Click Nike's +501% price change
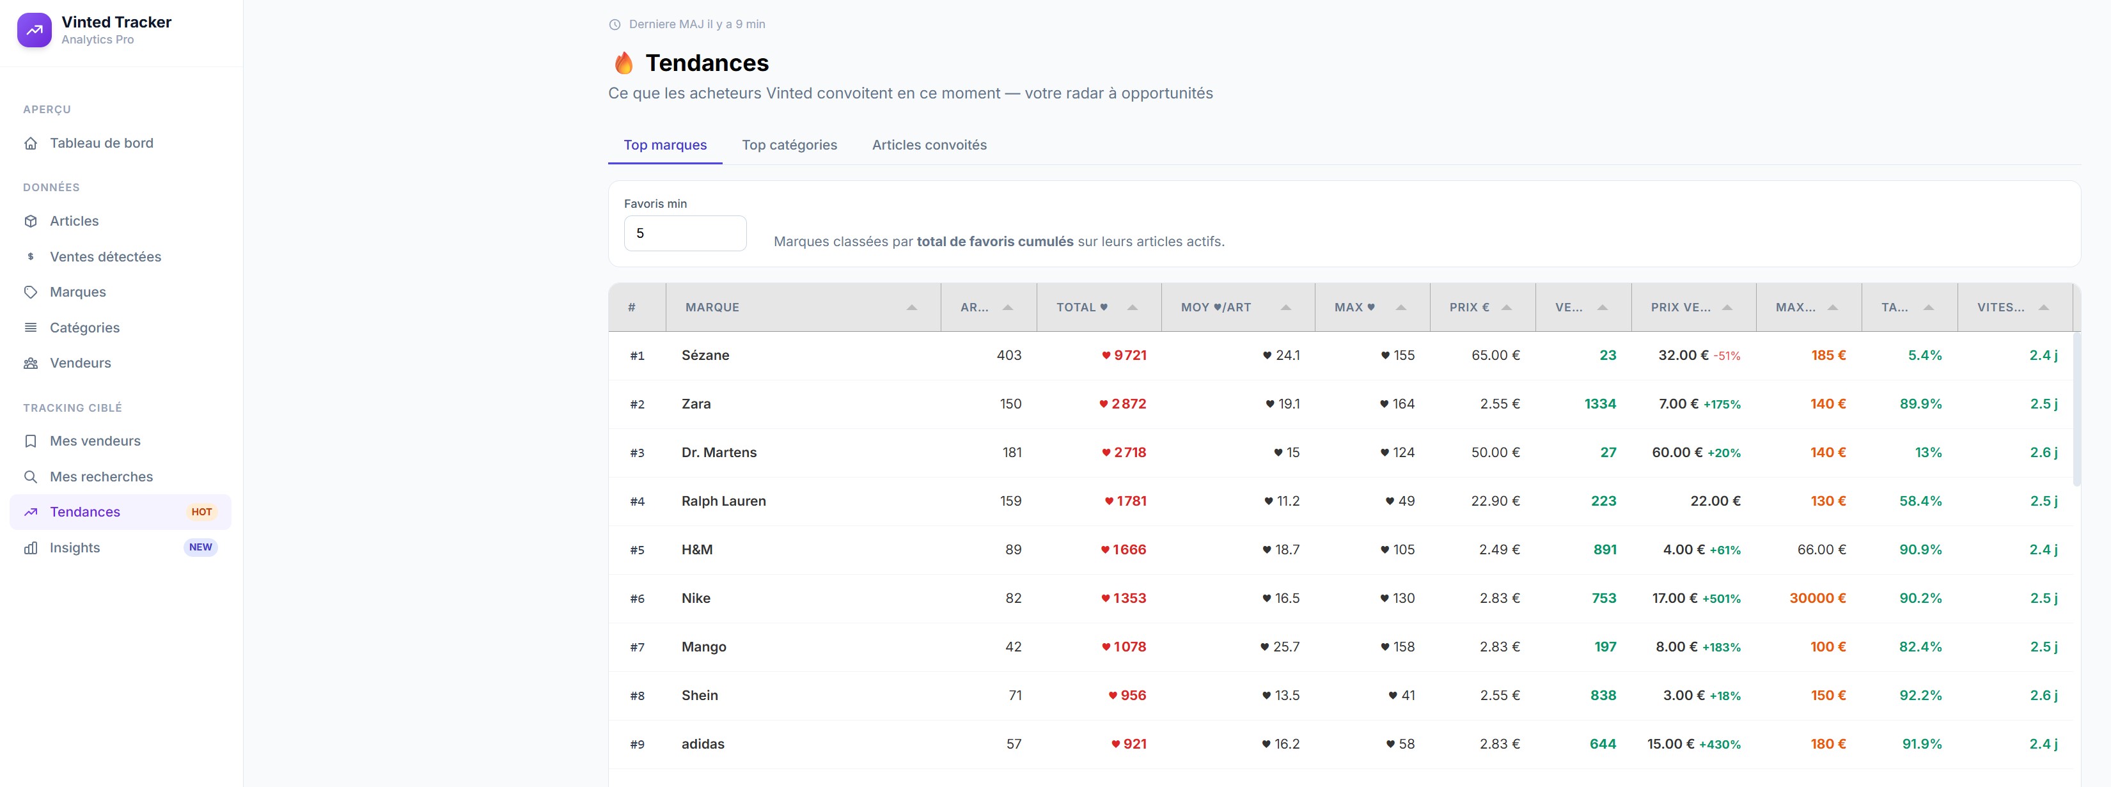This screenshot has width=2111, height=787. (1721, 598)
